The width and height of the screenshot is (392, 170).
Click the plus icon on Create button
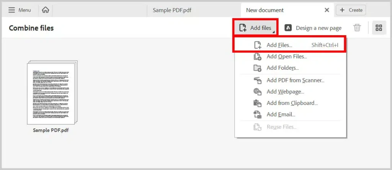342,10
